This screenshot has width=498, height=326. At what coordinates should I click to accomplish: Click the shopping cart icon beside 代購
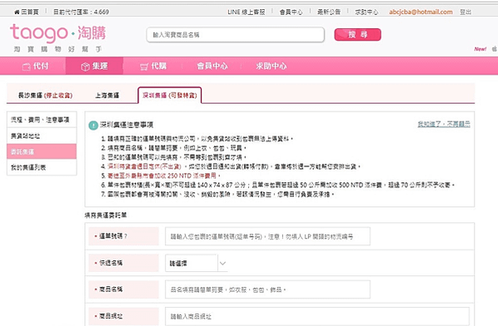[144, 67]
